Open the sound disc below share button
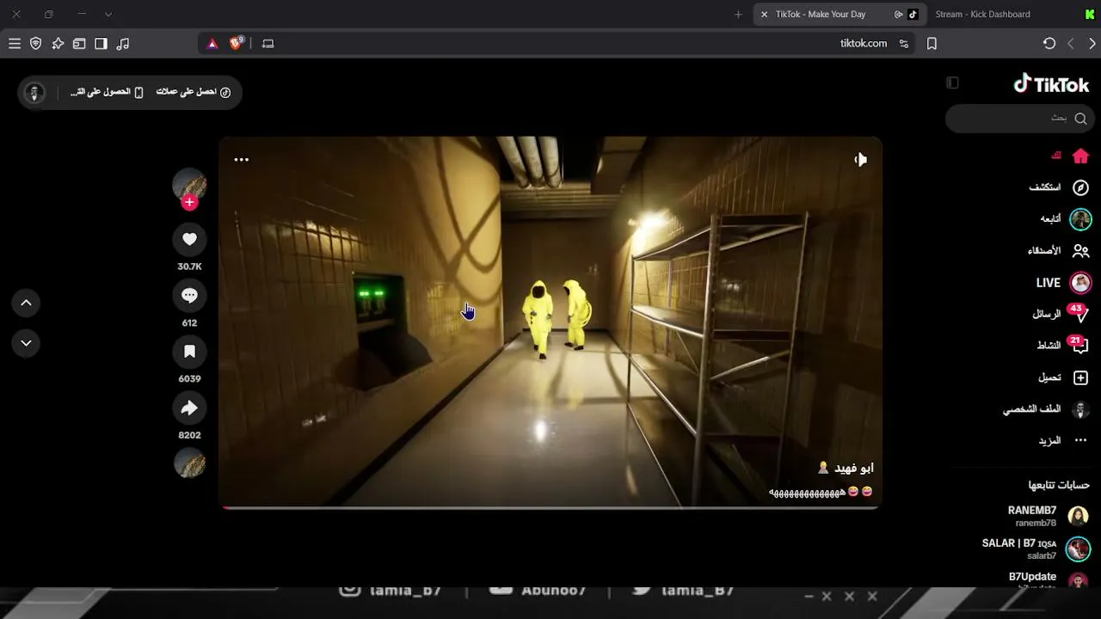Viewport: 1101px width, 619px height. (189, 463)
